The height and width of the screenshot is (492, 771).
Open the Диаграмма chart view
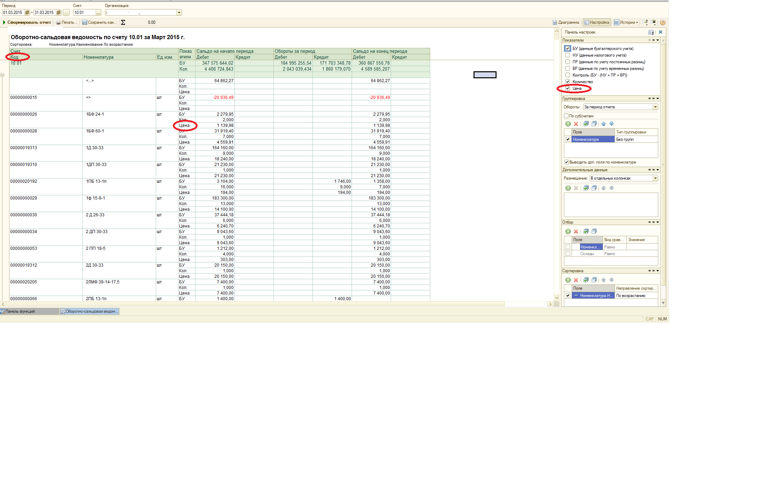click(566, 22)
